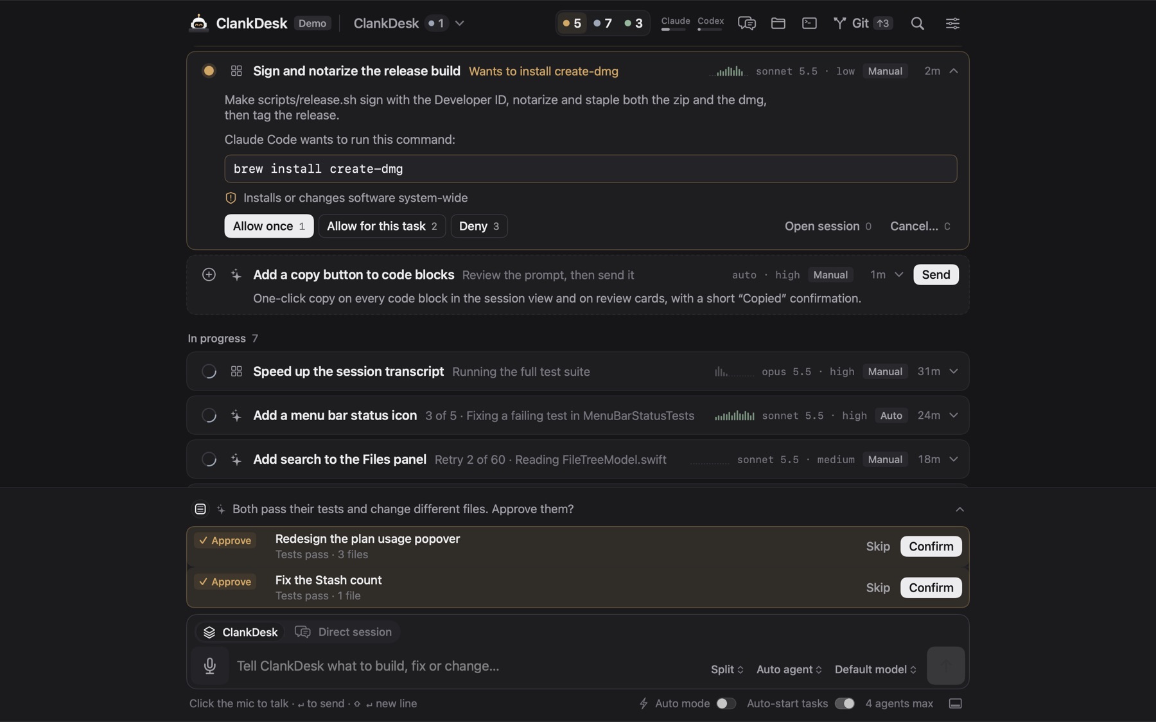Deny the brew install command
This screenshot has height=722, width=1156.
pyautogui.click(x=479, y=226)
